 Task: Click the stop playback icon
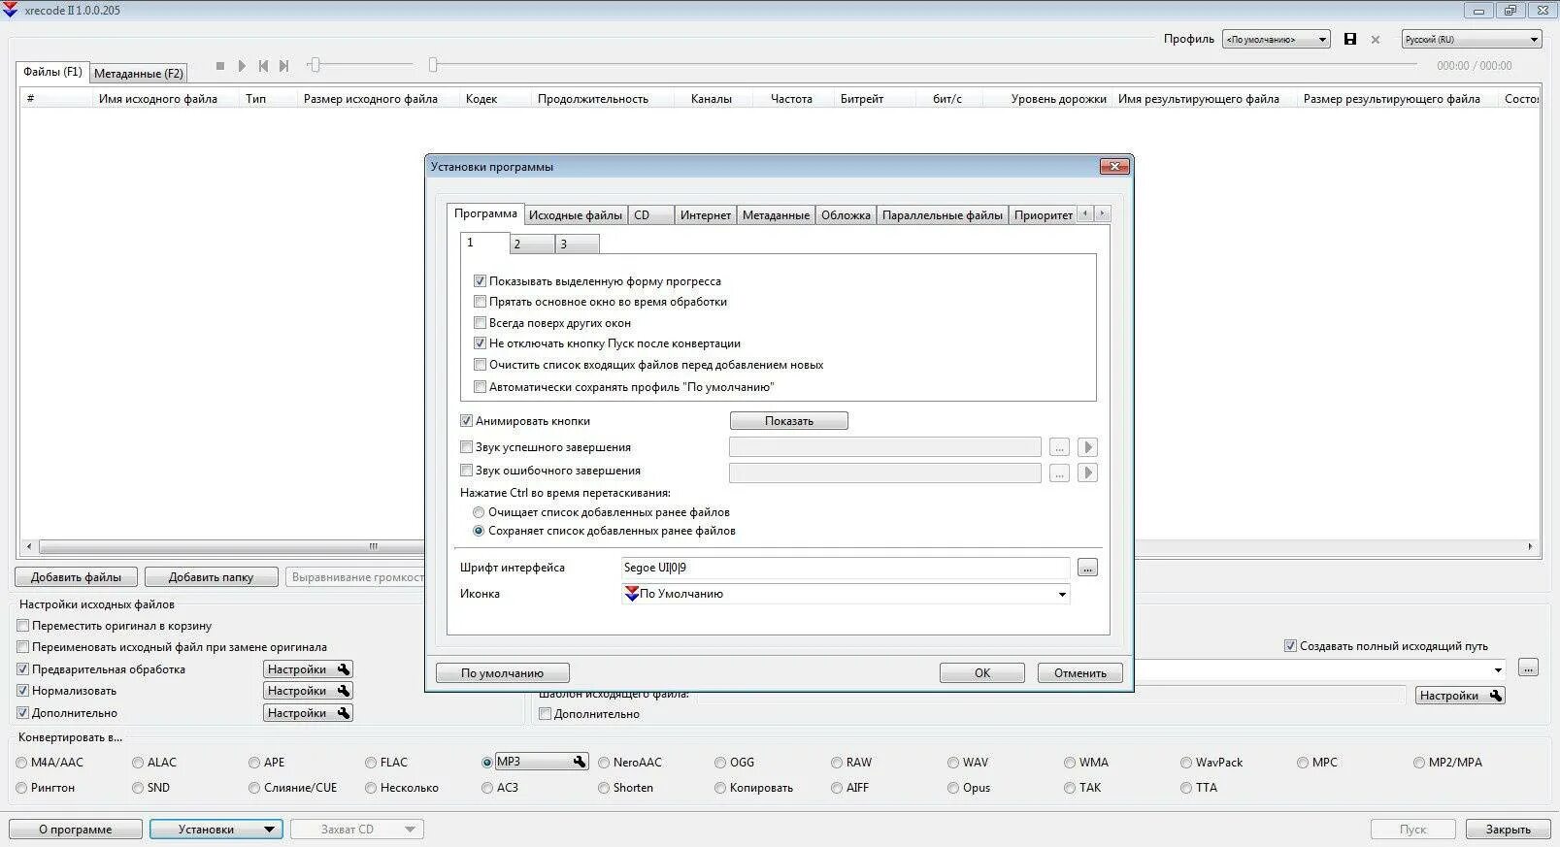[220, 66]
